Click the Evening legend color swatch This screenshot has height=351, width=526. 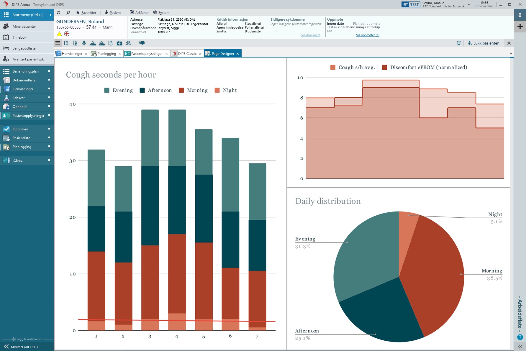(107, 90)
